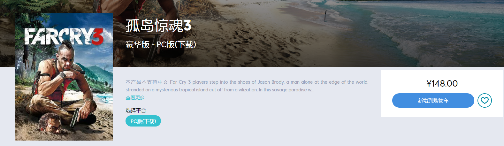Viewport: 504px width, 146px height.
Task: Select the PC版(下载) platform option
Action: click(x=143, y=121)
